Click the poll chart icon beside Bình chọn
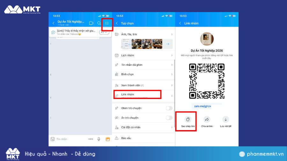This screenshot has height=161, width=287. click(x=117, y=74)
